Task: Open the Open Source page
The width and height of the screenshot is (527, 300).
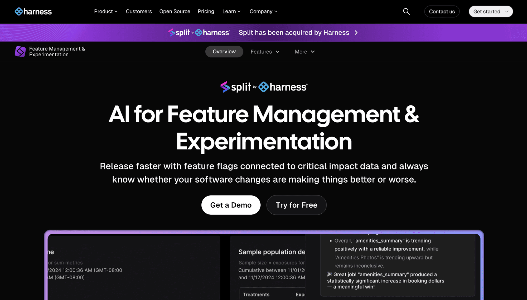Action: tap(175, 12)
